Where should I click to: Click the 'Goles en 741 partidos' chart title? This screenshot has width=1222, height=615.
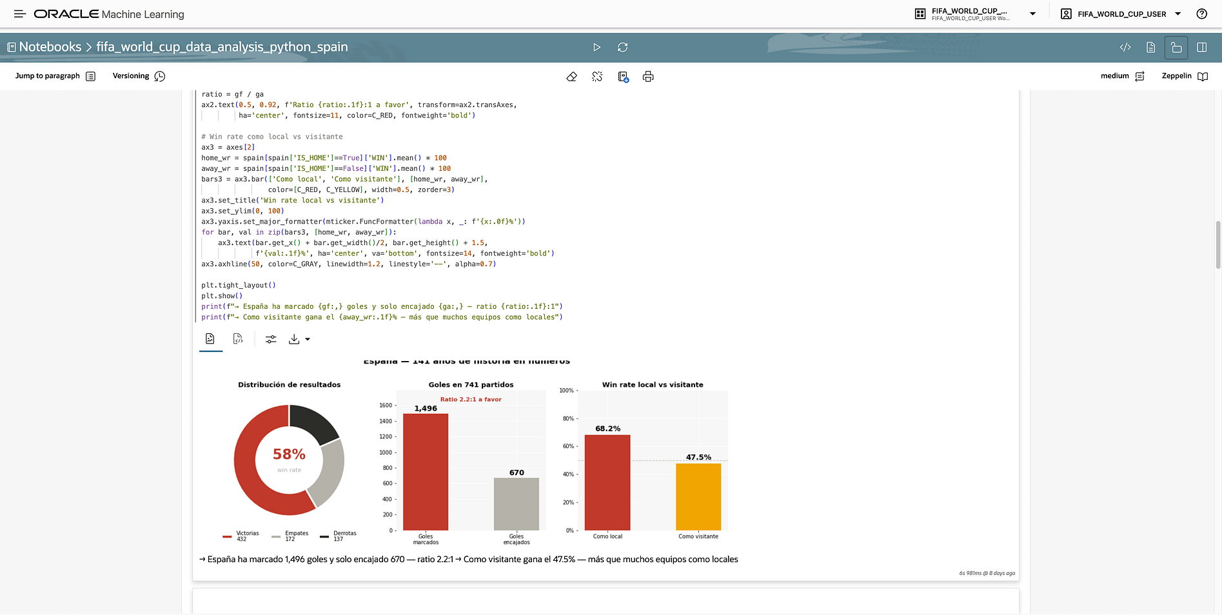[471, 385]
